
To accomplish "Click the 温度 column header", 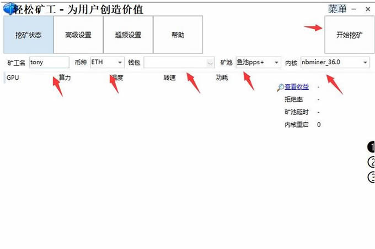I will tap(117, 78).
